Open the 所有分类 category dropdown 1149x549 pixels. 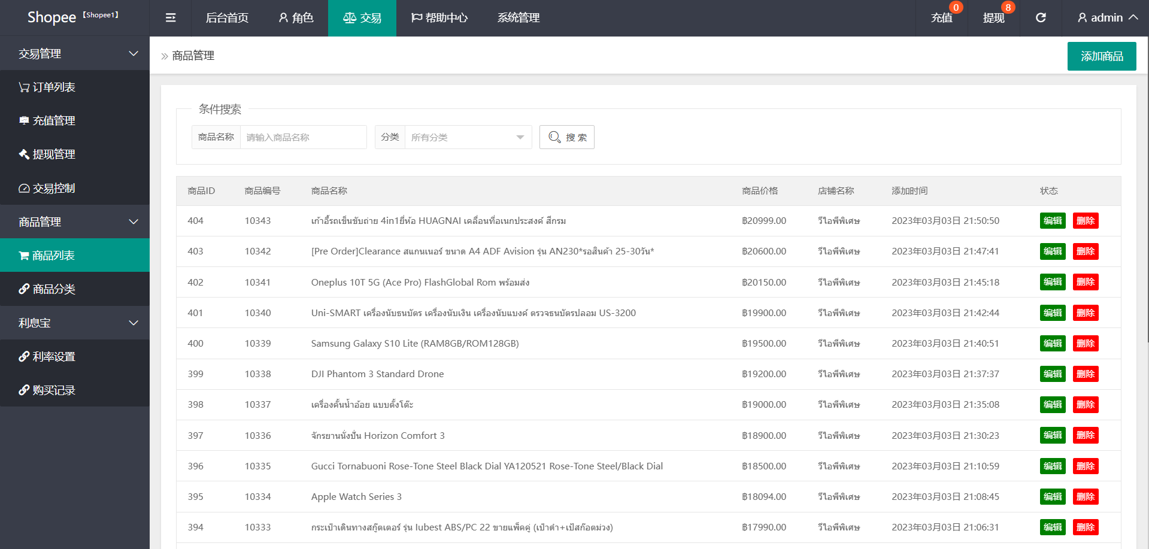pyautogui.click(x=468, y=137)
